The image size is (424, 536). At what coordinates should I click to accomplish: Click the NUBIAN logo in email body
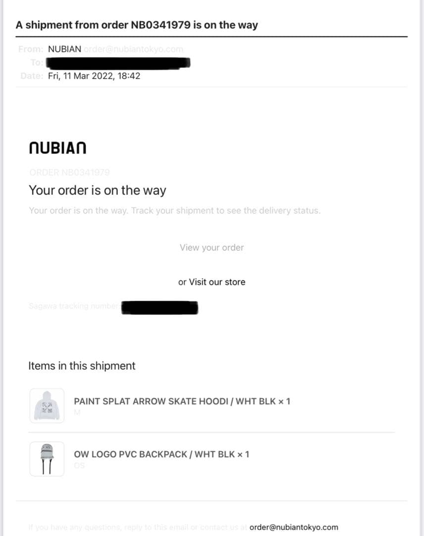[57, 148]
